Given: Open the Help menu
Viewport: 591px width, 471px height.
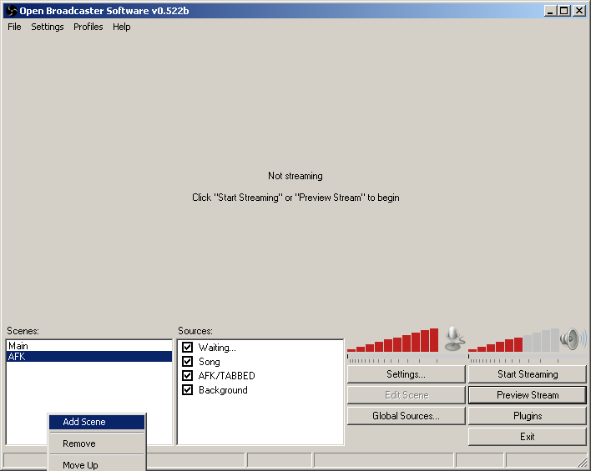Looking at the screenshot, I should click(121, 27).
